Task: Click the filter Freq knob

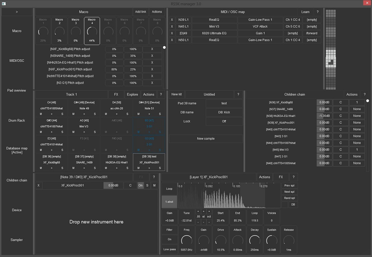Action: click(x=187, y=240)
